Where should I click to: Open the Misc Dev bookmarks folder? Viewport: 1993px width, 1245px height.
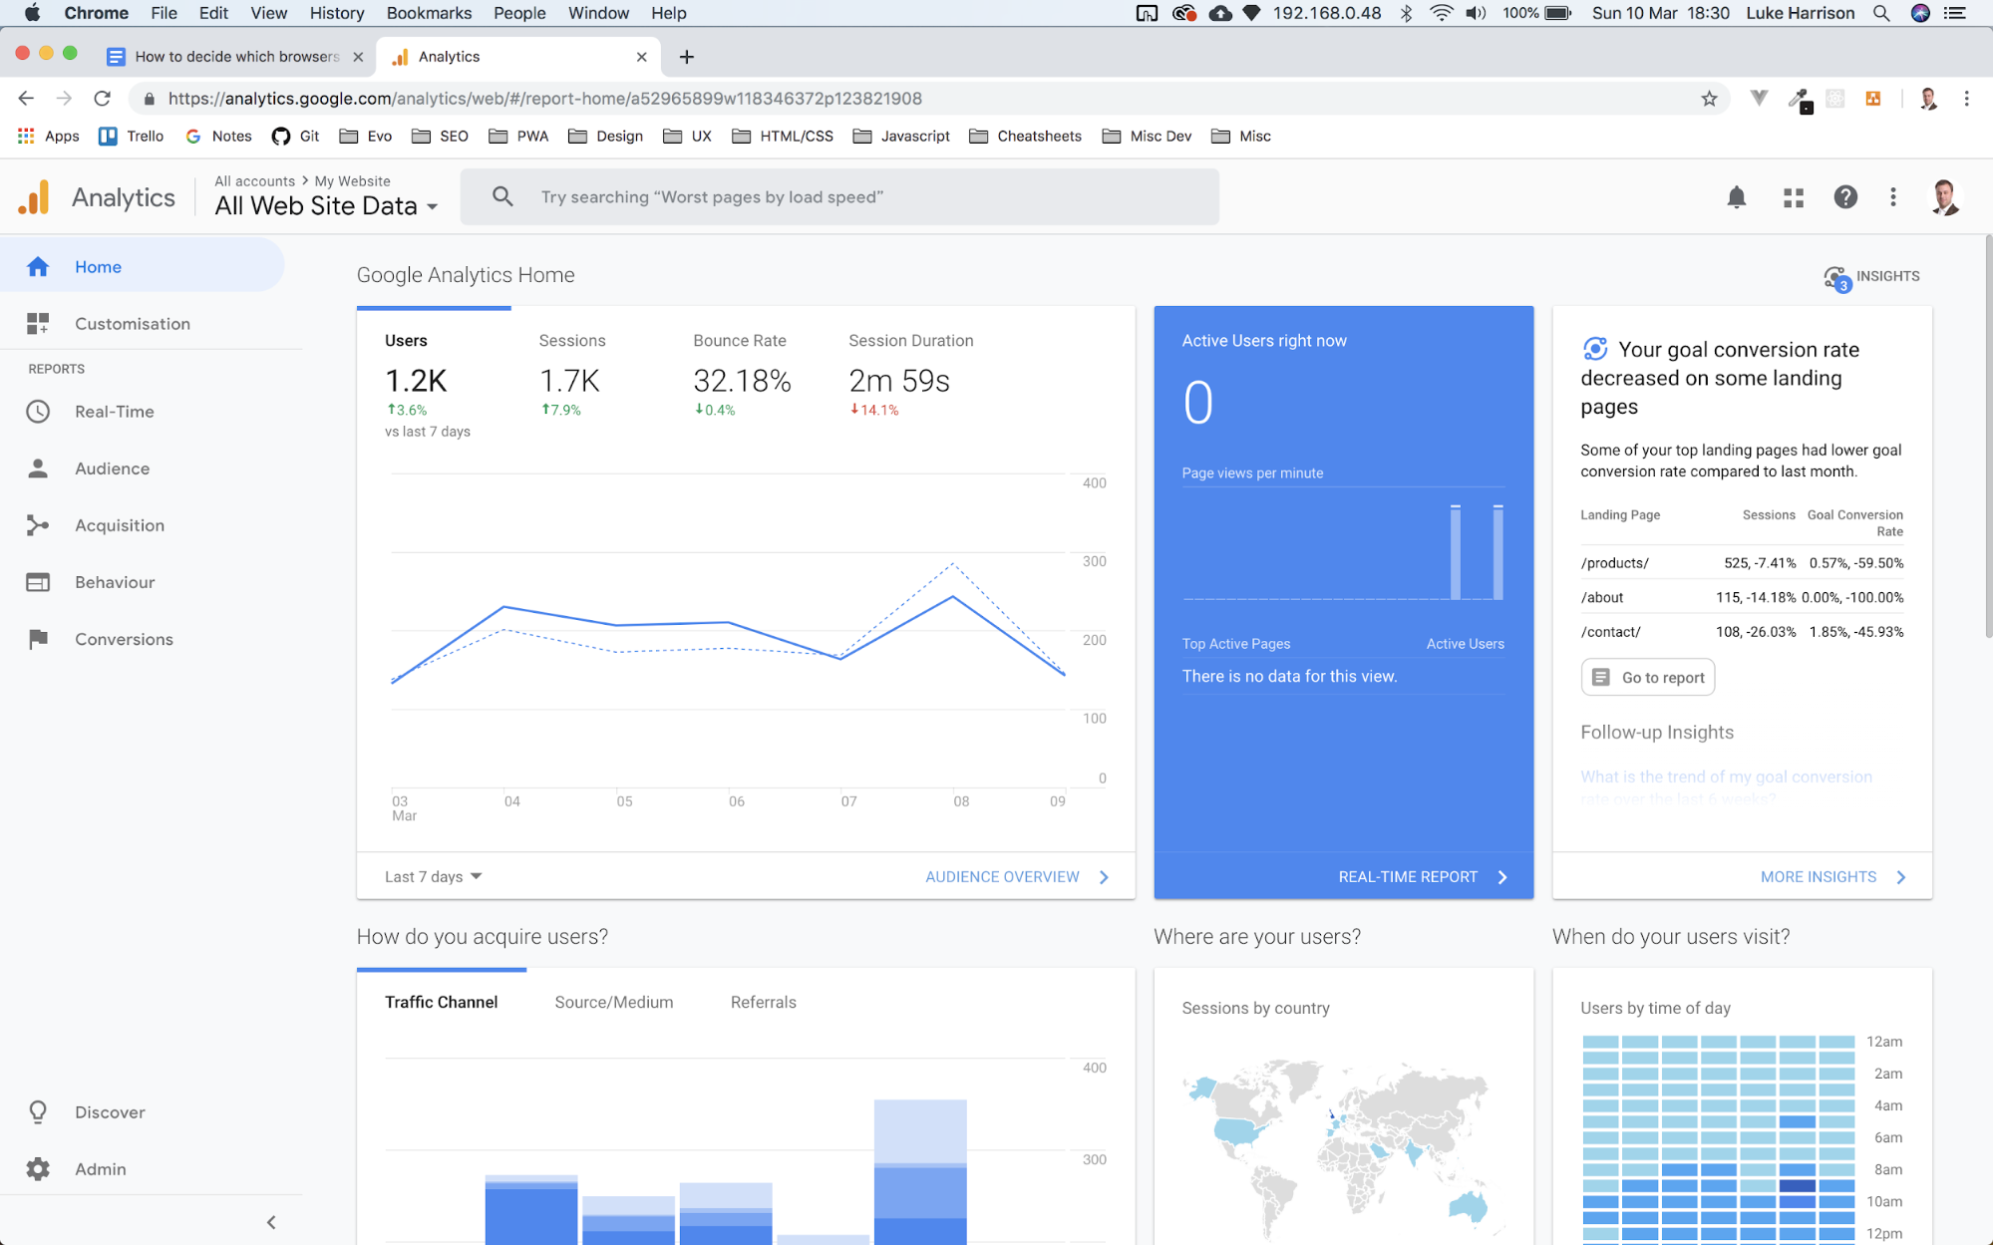pyautogui.click(x=1147, y=136)
